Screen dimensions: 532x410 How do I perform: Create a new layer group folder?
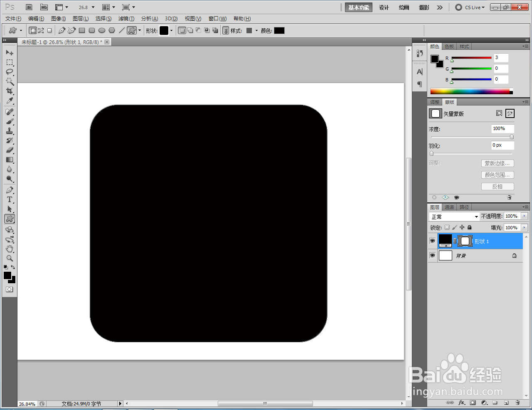(x=495, y=403)
